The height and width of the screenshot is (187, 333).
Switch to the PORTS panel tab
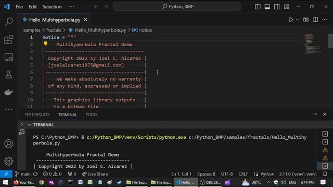(x=92, y=115)
